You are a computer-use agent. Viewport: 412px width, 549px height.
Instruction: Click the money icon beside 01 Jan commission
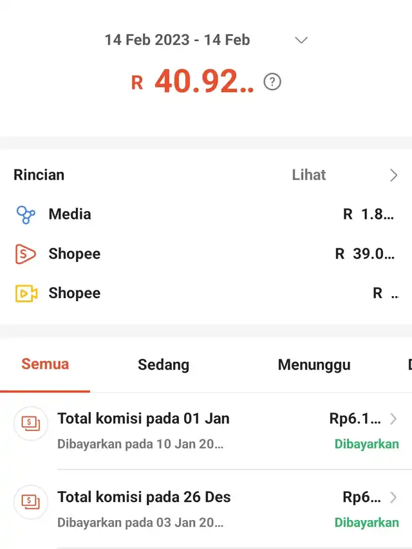click(x=31, y=423)
